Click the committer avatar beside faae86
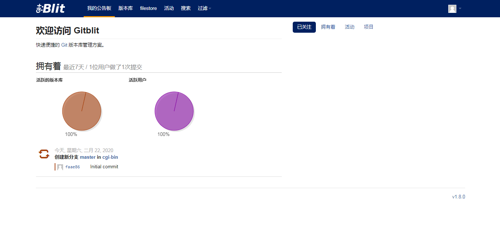The height and width of the screenshot is (226, 500). point(60,167)
